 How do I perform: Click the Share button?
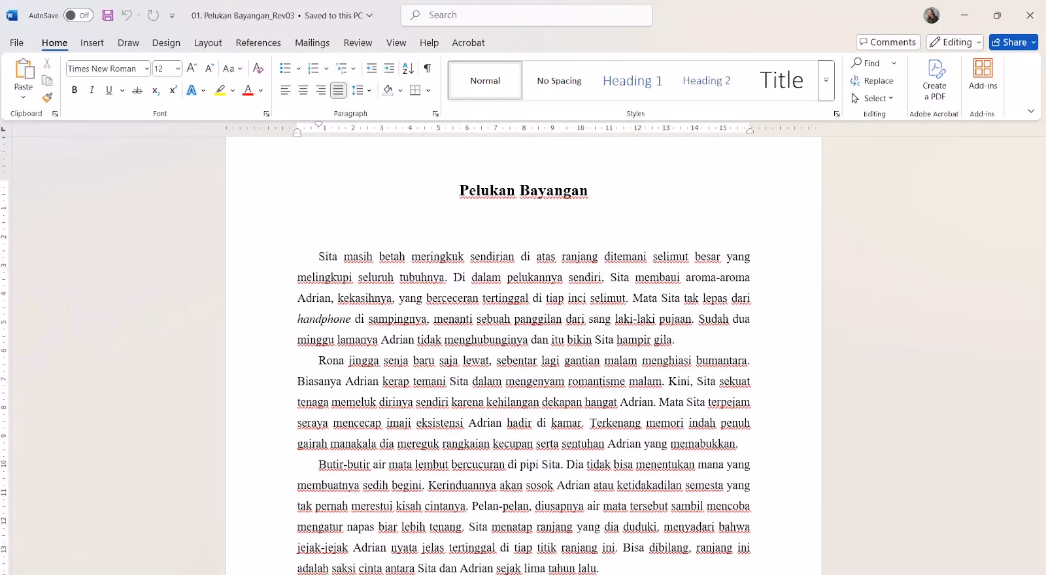click(1009, 42)
